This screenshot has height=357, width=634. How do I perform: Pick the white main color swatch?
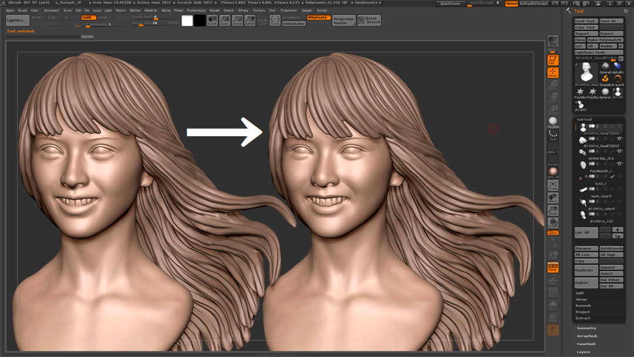tap(187, 21)
